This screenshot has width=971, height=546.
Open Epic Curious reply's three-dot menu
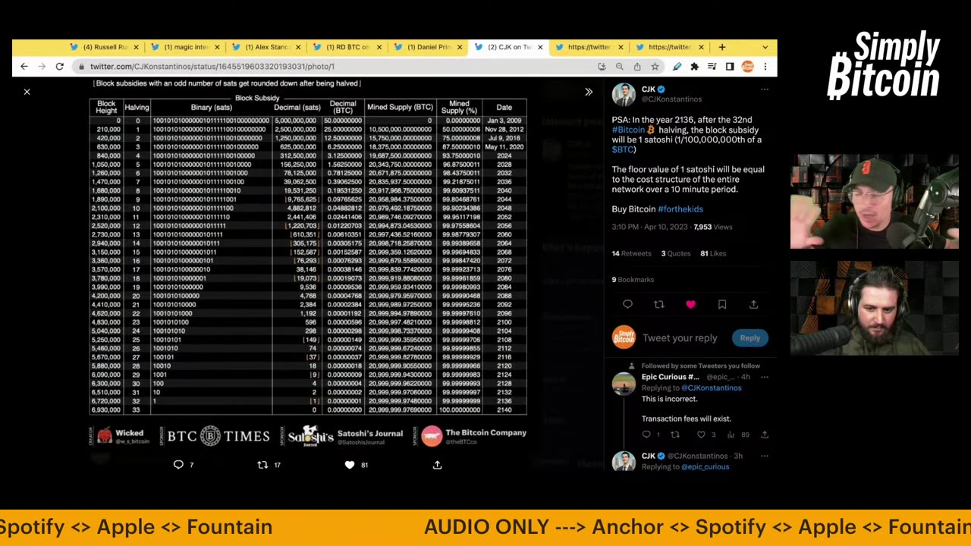point(765,377)
